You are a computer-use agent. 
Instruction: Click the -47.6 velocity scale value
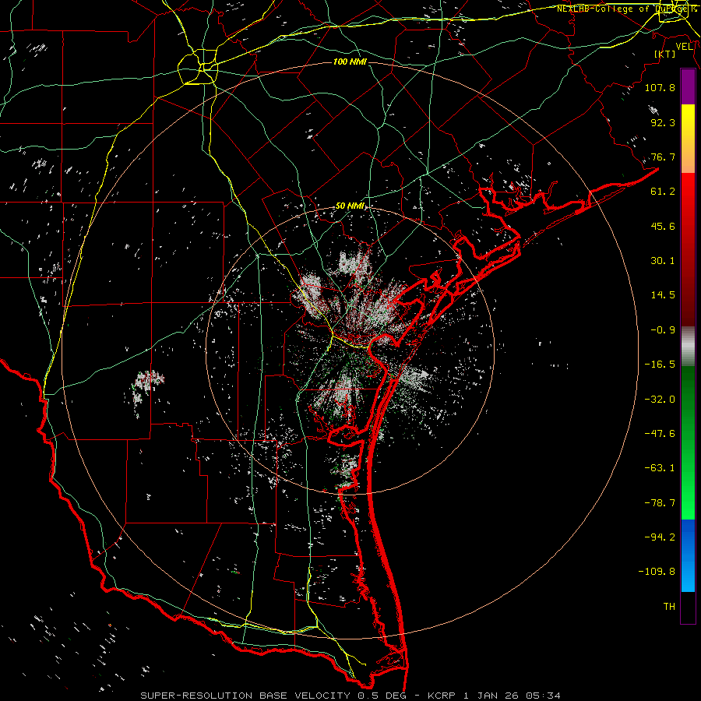[x=660, y=434]
